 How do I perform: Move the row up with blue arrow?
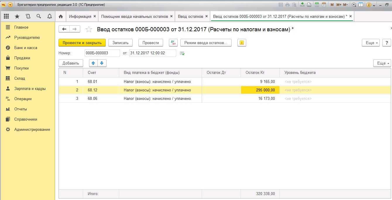click(x=93, y=63)
